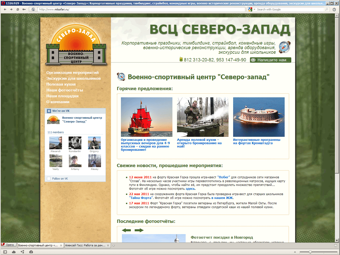
Task: Close the Военно-спортивный центр tab
Action: click(x=61, y=246)
